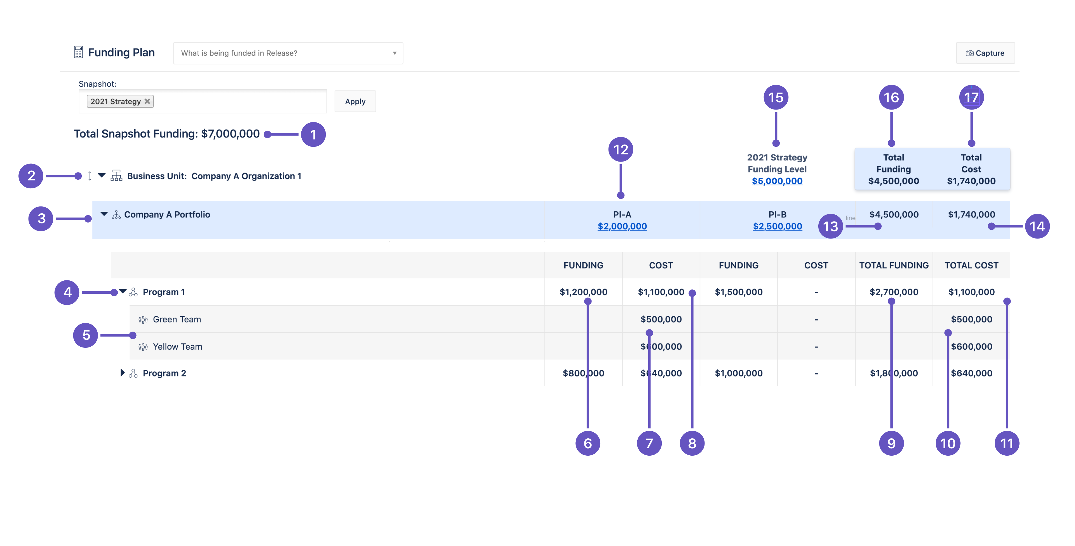This screenshot has width=1075, height=546.
Task: Click the $2,000,000 PI-A funding link
Action: click(x=622, y=226)
